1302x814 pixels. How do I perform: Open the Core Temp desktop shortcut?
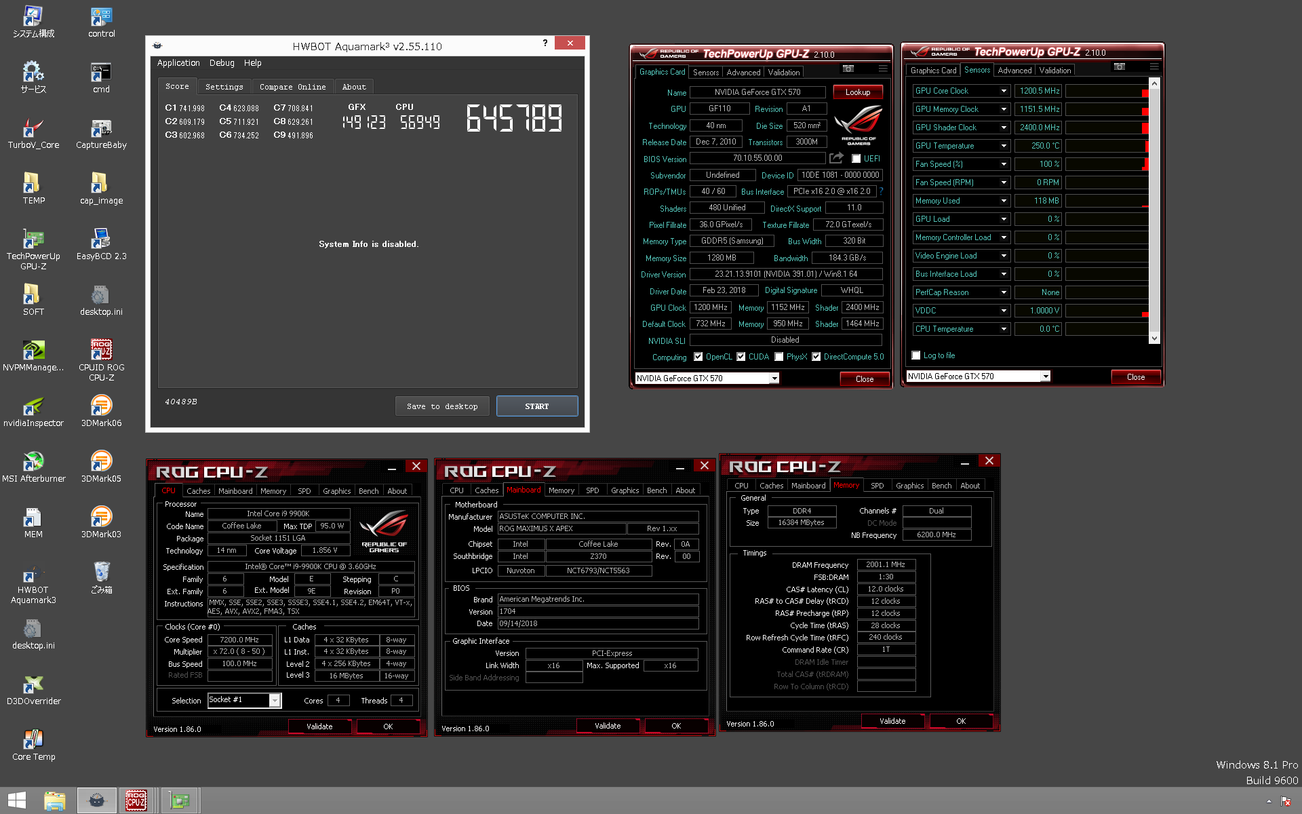tap(33, 745)
